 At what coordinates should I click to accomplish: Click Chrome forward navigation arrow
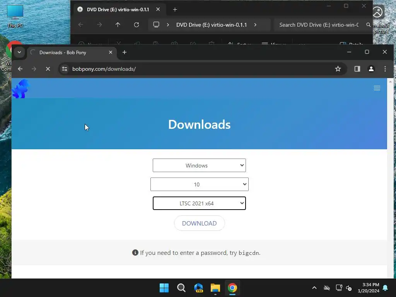(x=34, y=69)
